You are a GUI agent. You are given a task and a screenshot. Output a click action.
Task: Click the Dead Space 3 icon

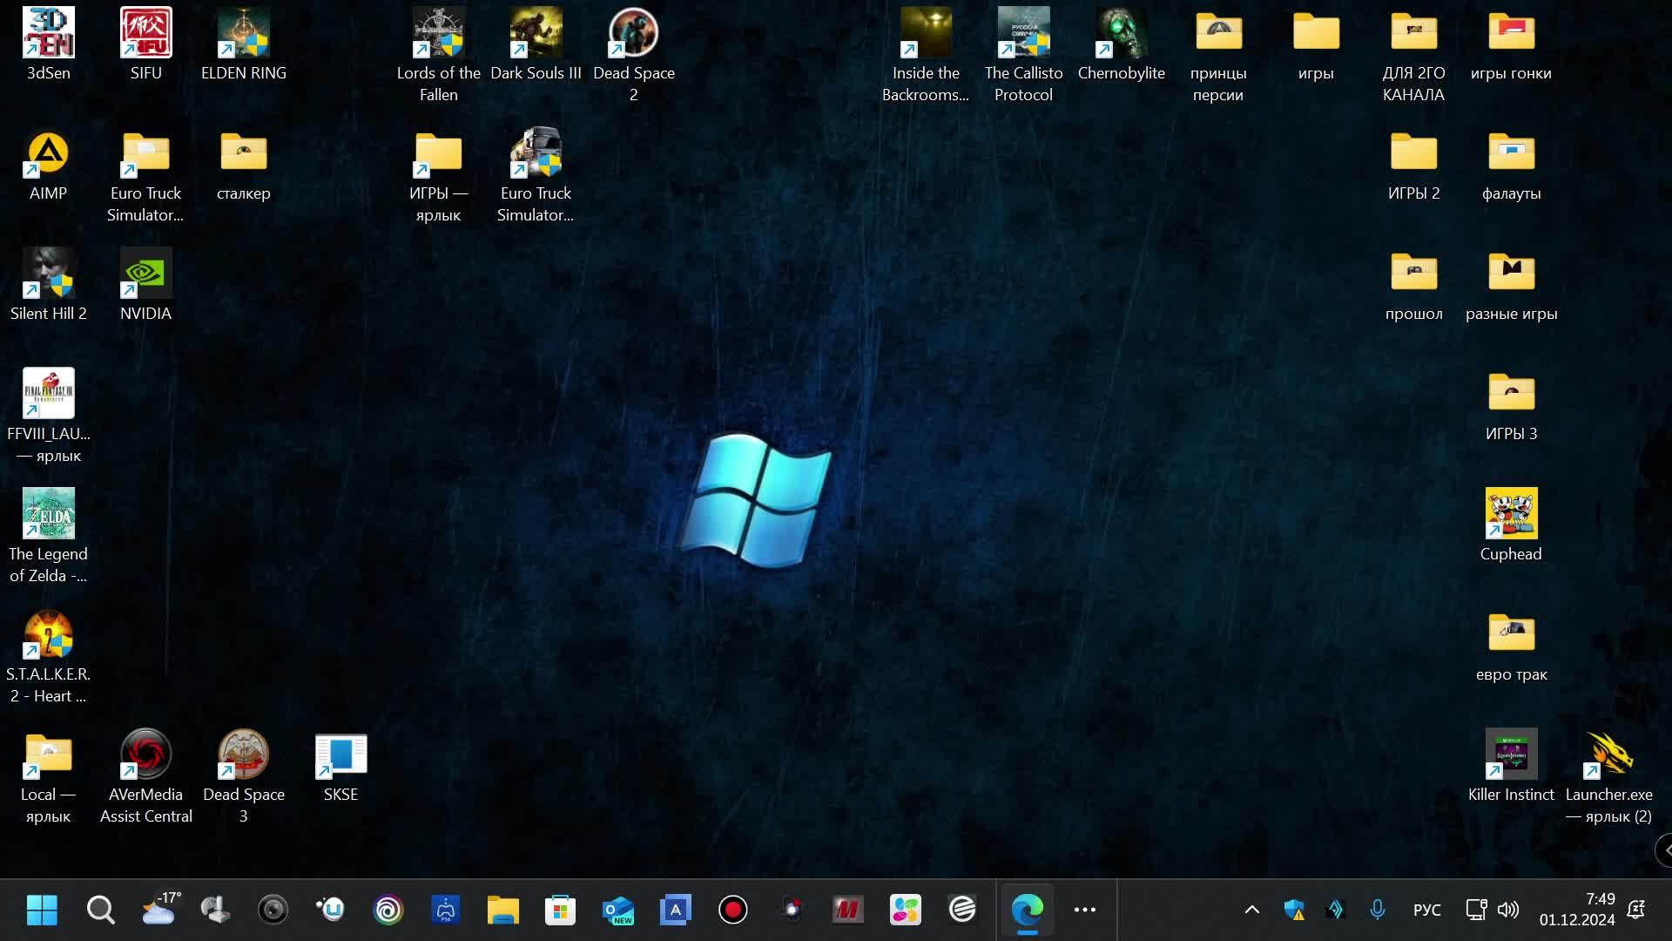(x=244, y=777)
